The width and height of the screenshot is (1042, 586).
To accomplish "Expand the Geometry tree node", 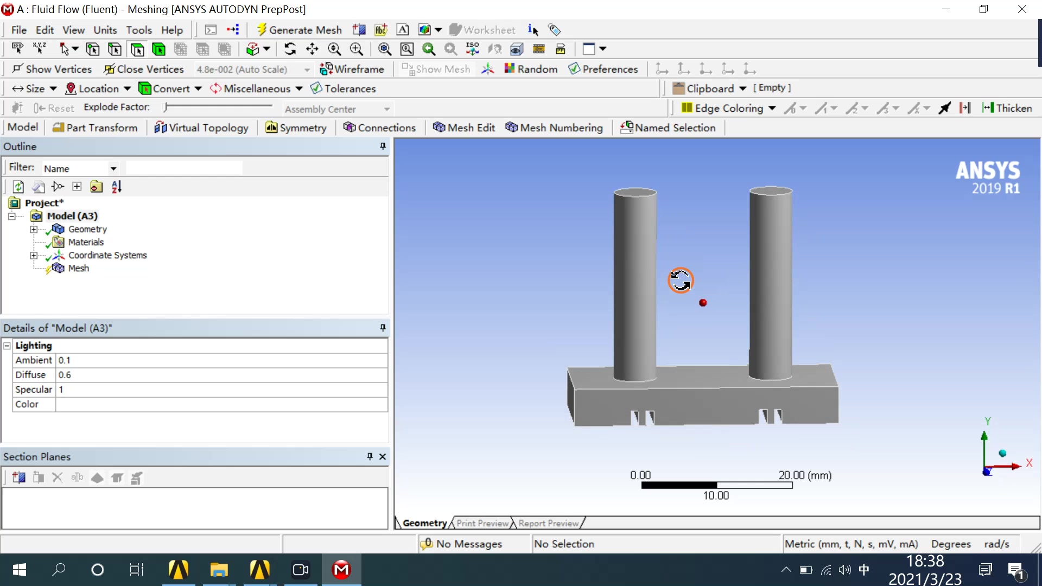I will click(34, 230).
